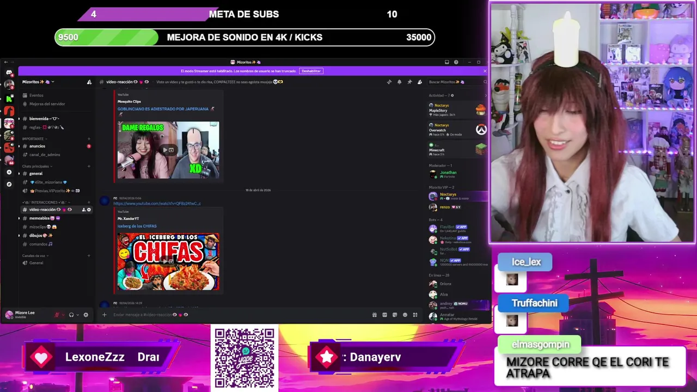Open the inbox icon in title bar
697x392 pixels.
pyautogui.click(x=447, y=62)
